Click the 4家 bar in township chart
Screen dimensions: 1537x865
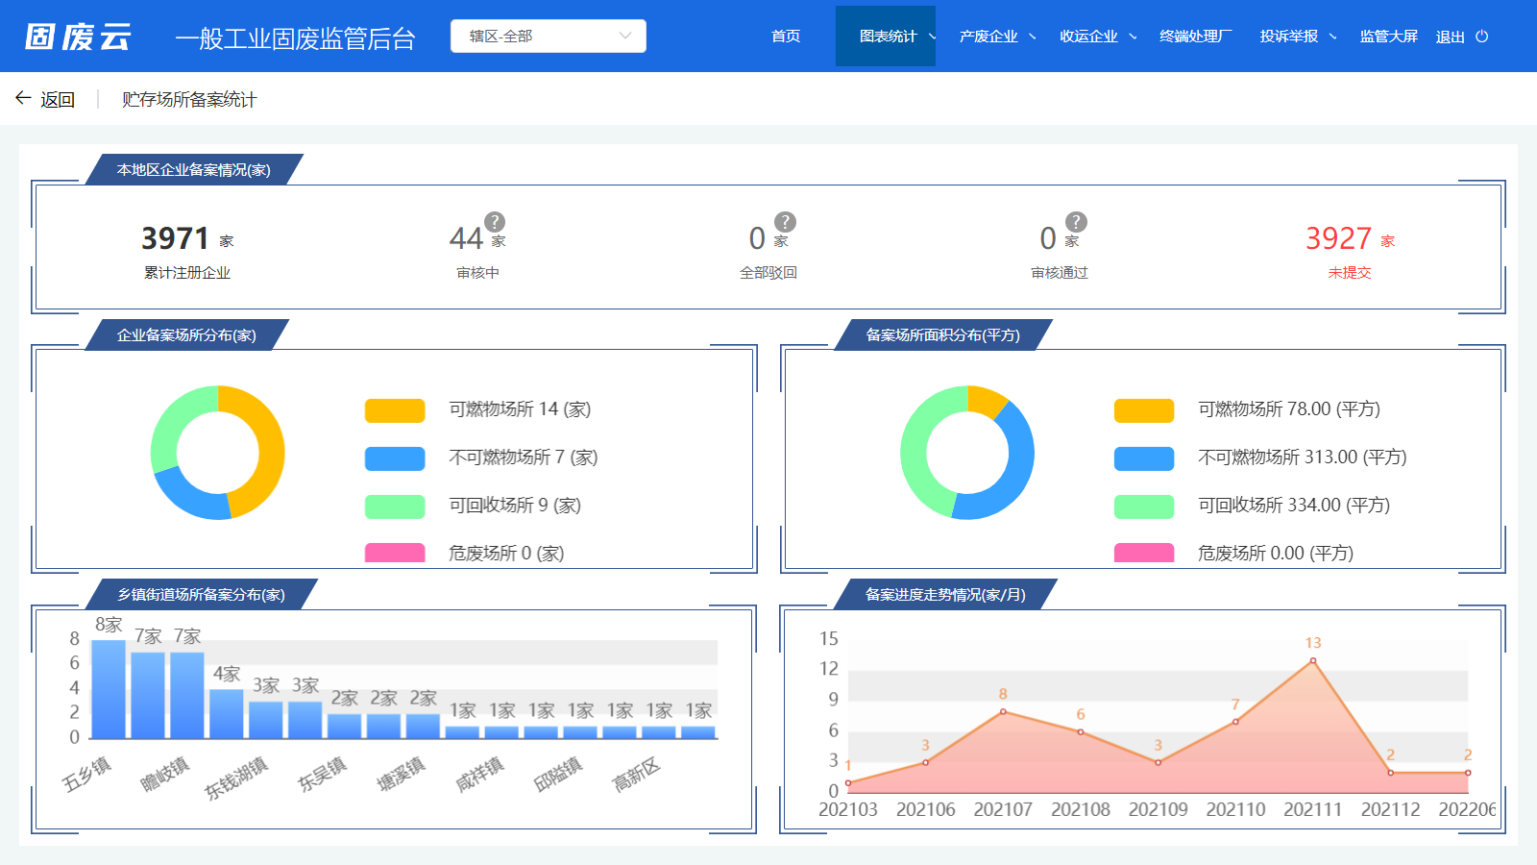pyautogui.click(x=227, y=713)
